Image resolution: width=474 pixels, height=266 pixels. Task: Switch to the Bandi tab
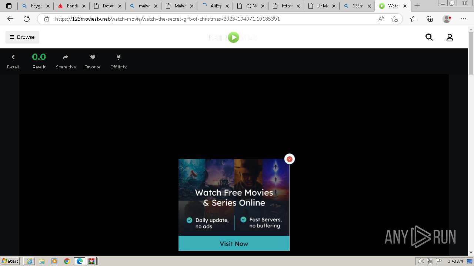[71, 6]
